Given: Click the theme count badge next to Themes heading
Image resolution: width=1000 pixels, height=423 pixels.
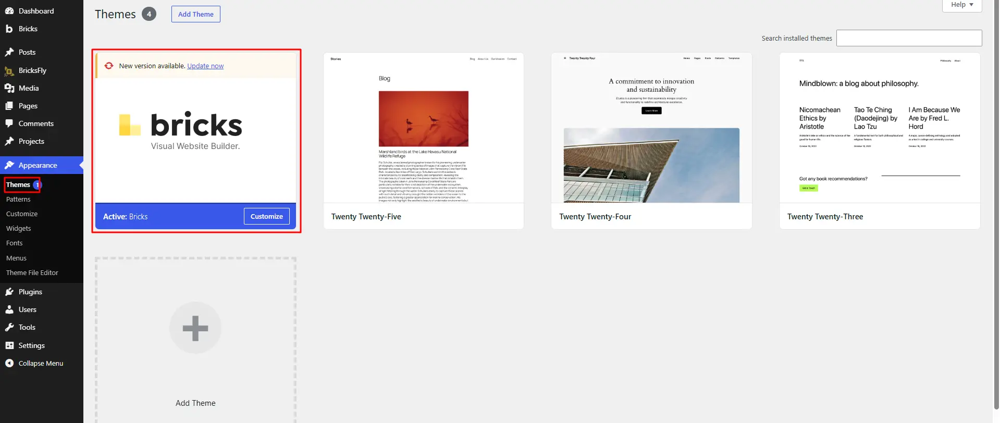Looking at the screenshot, I should click(149, 14).
